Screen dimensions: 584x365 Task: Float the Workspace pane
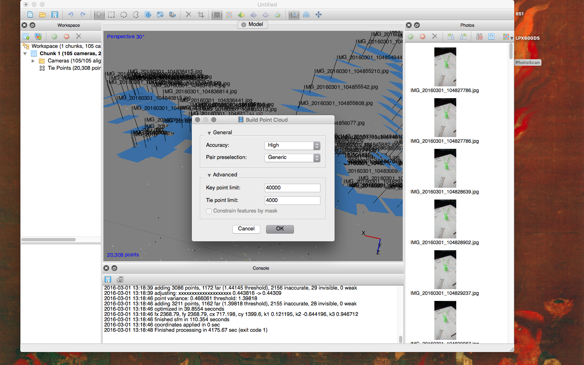pyautogui.click(x=32, y=25)
